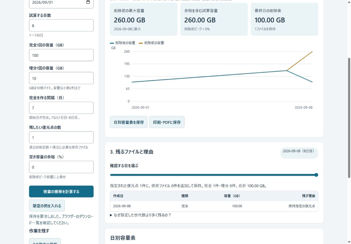Click the 削除後の容量 chart legend entry

123,43
